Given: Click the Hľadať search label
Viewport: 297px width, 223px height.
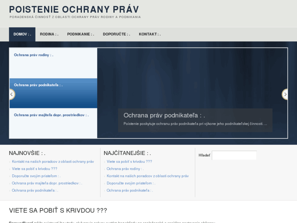Looking at the screenshot, I should [x=204, y=155].
